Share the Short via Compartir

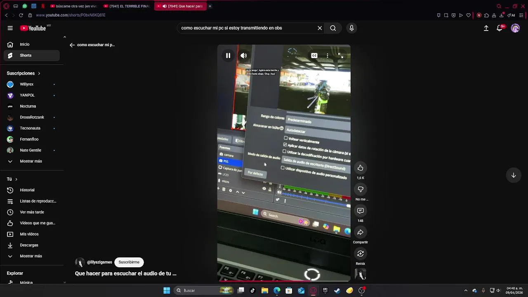pyautogui.click(x=361, y=232)
